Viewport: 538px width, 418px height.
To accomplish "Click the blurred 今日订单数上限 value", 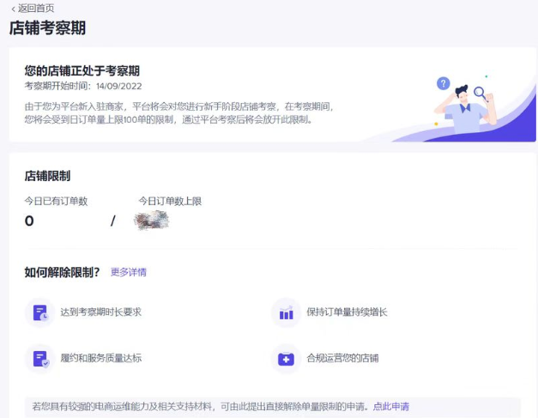I will click(151, 221).
